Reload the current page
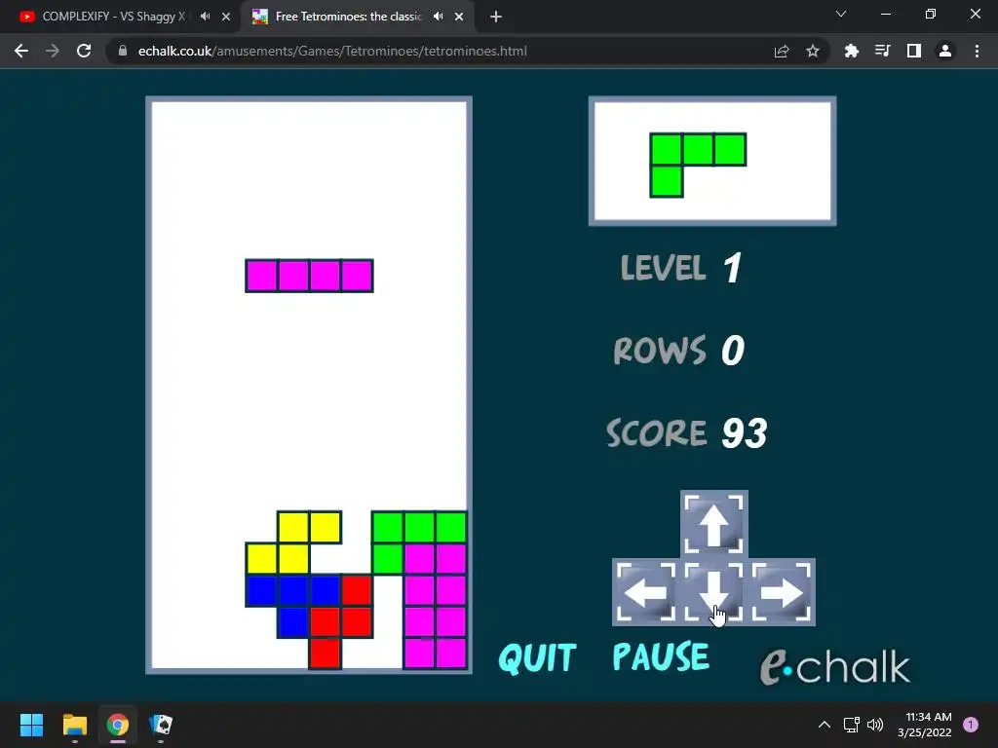998x748 pixels. (84, 51)
